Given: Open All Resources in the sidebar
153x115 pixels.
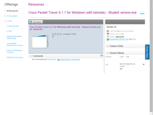Looking at the screenshot, I should click(x=12, y=11).
